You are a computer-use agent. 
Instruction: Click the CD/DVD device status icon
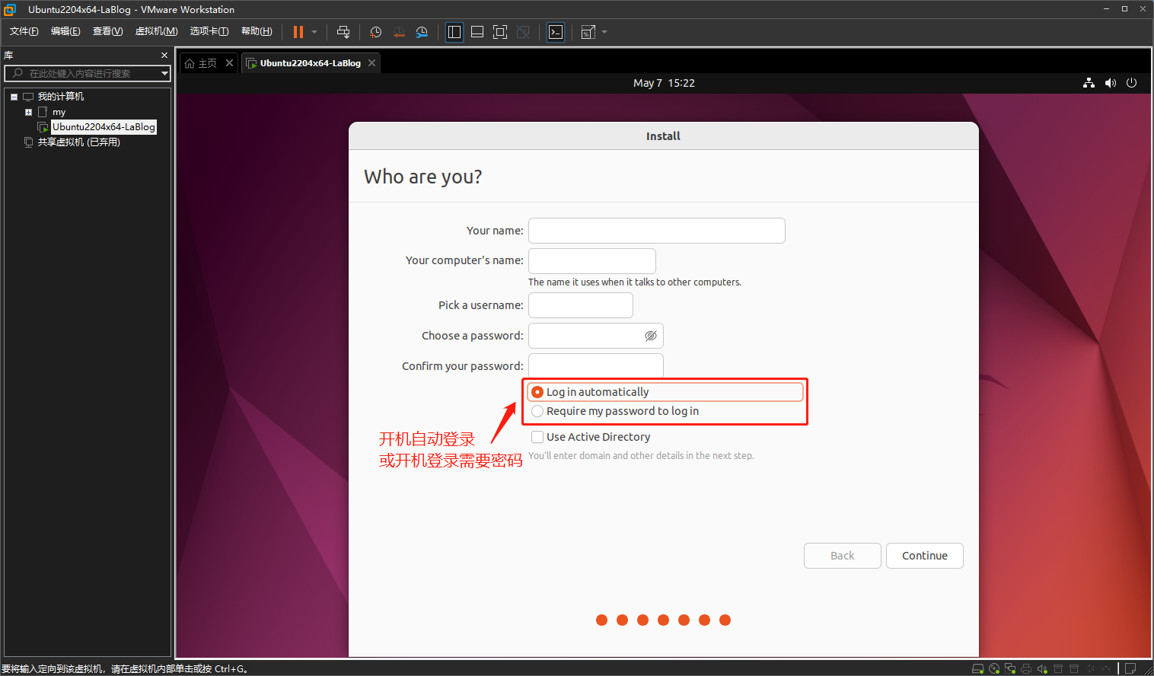(994, 668)
